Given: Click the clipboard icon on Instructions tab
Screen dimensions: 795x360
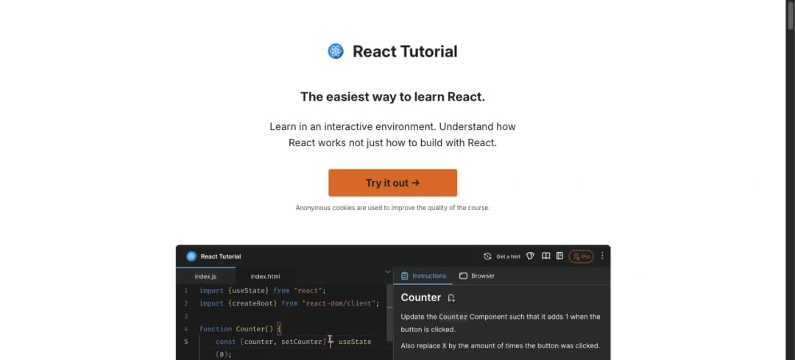Looking at the screenshot, I should 405,276.
